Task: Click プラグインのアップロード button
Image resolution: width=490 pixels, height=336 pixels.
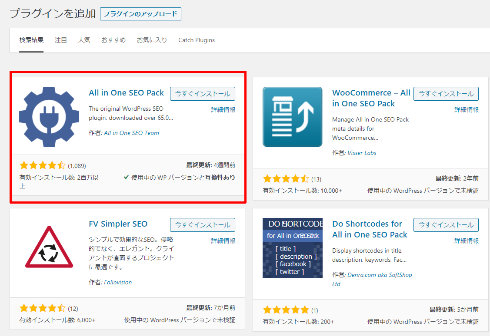Action: 140,13
